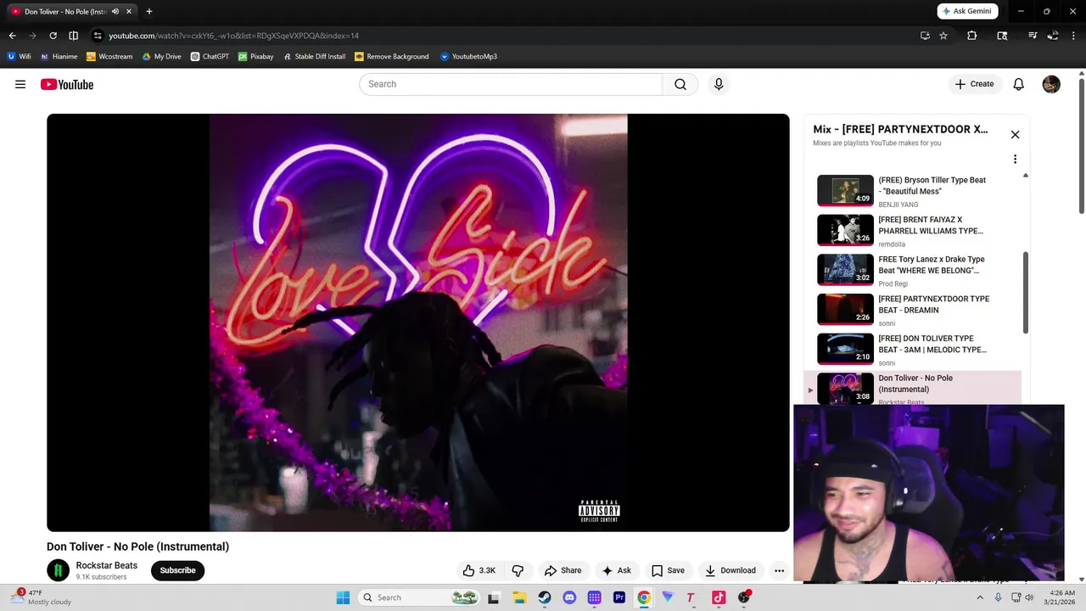Open the weather widget showing 47°F
Screen dimensions: 1086x611
[42, 597]
